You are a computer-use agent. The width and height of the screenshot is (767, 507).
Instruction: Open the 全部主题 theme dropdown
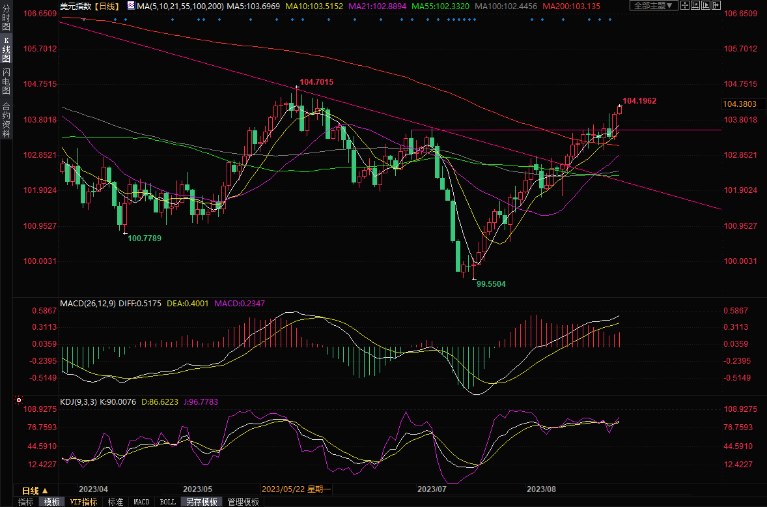tap(654, 6)
